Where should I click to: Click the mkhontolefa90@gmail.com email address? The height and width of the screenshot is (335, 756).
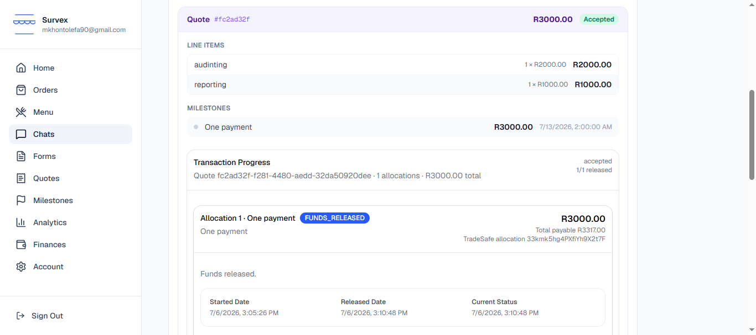(84, 30)
